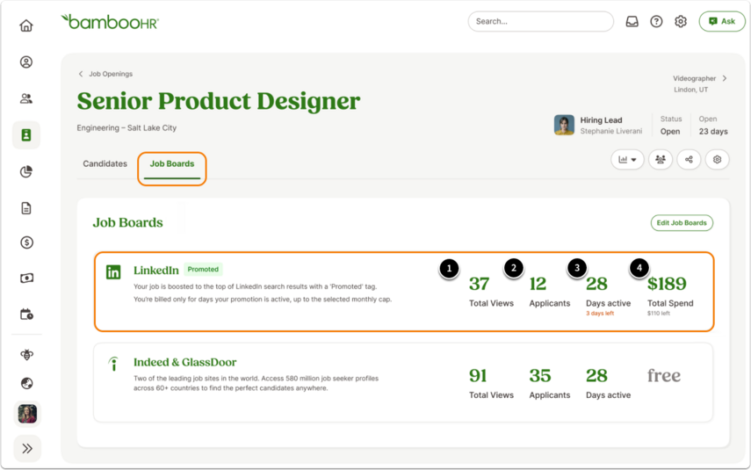Image resolution: width=751 pixels, height=470 pixels.
Task: Click the Promoted tag
Action: 203,269
